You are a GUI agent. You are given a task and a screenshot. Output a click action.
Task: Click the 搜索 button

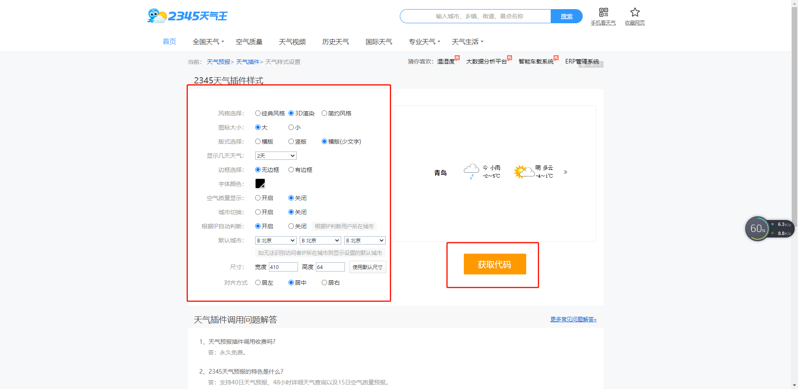(x=566, y=16)
